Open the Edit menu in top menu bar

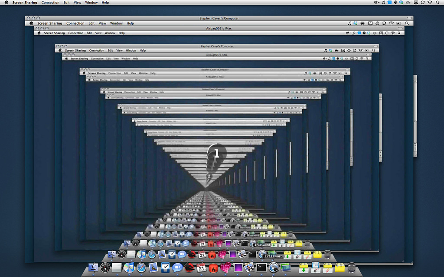[66, 3]
